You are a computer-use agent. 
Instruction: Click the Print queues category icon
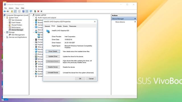(x=36, y=54)
